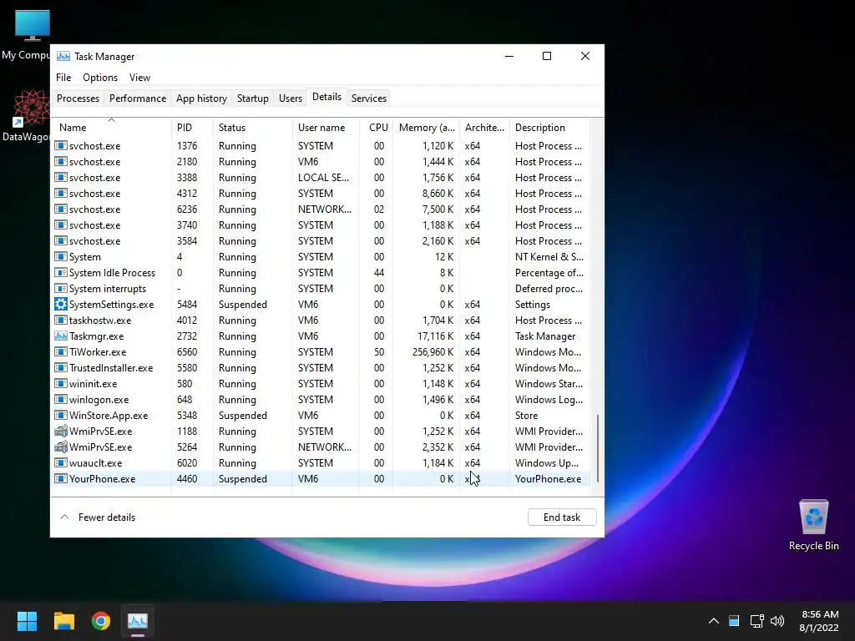
Task: Click the network tray icon
Action: (x=756, y=620)
